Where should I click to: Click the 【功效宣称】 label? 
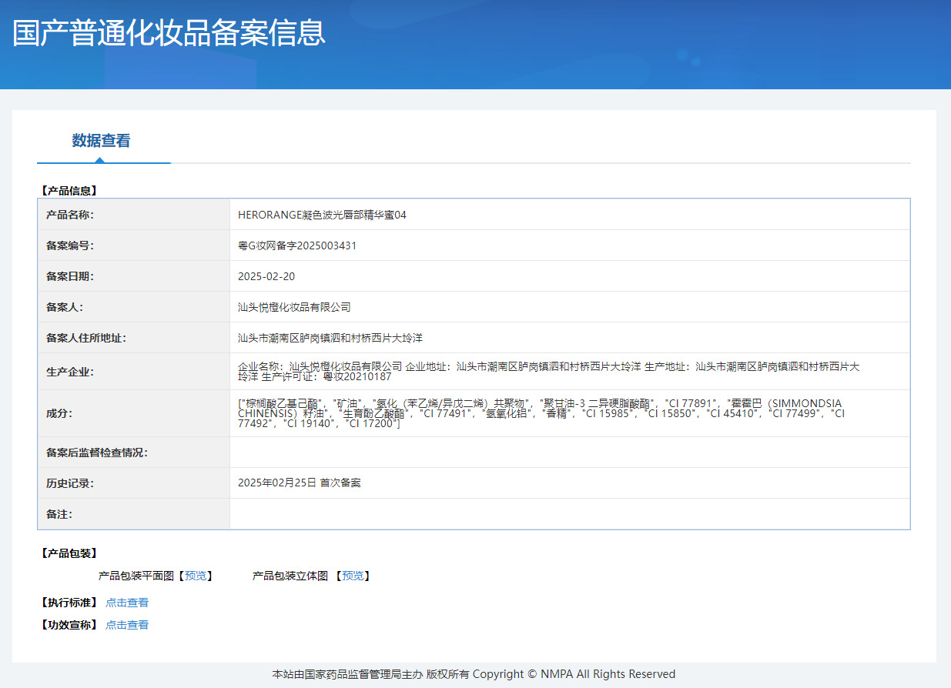pyautogui.click(x=69, y=625)
